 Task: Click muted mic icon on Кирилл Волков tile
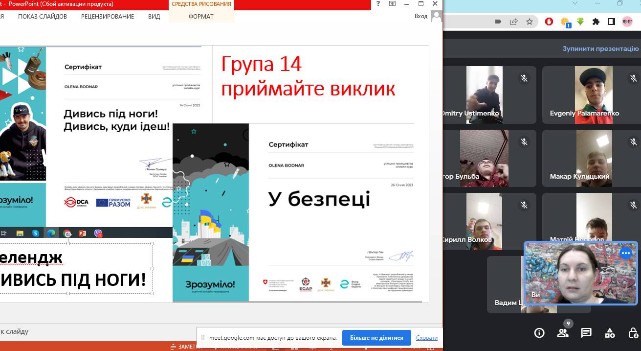(524, 205)
